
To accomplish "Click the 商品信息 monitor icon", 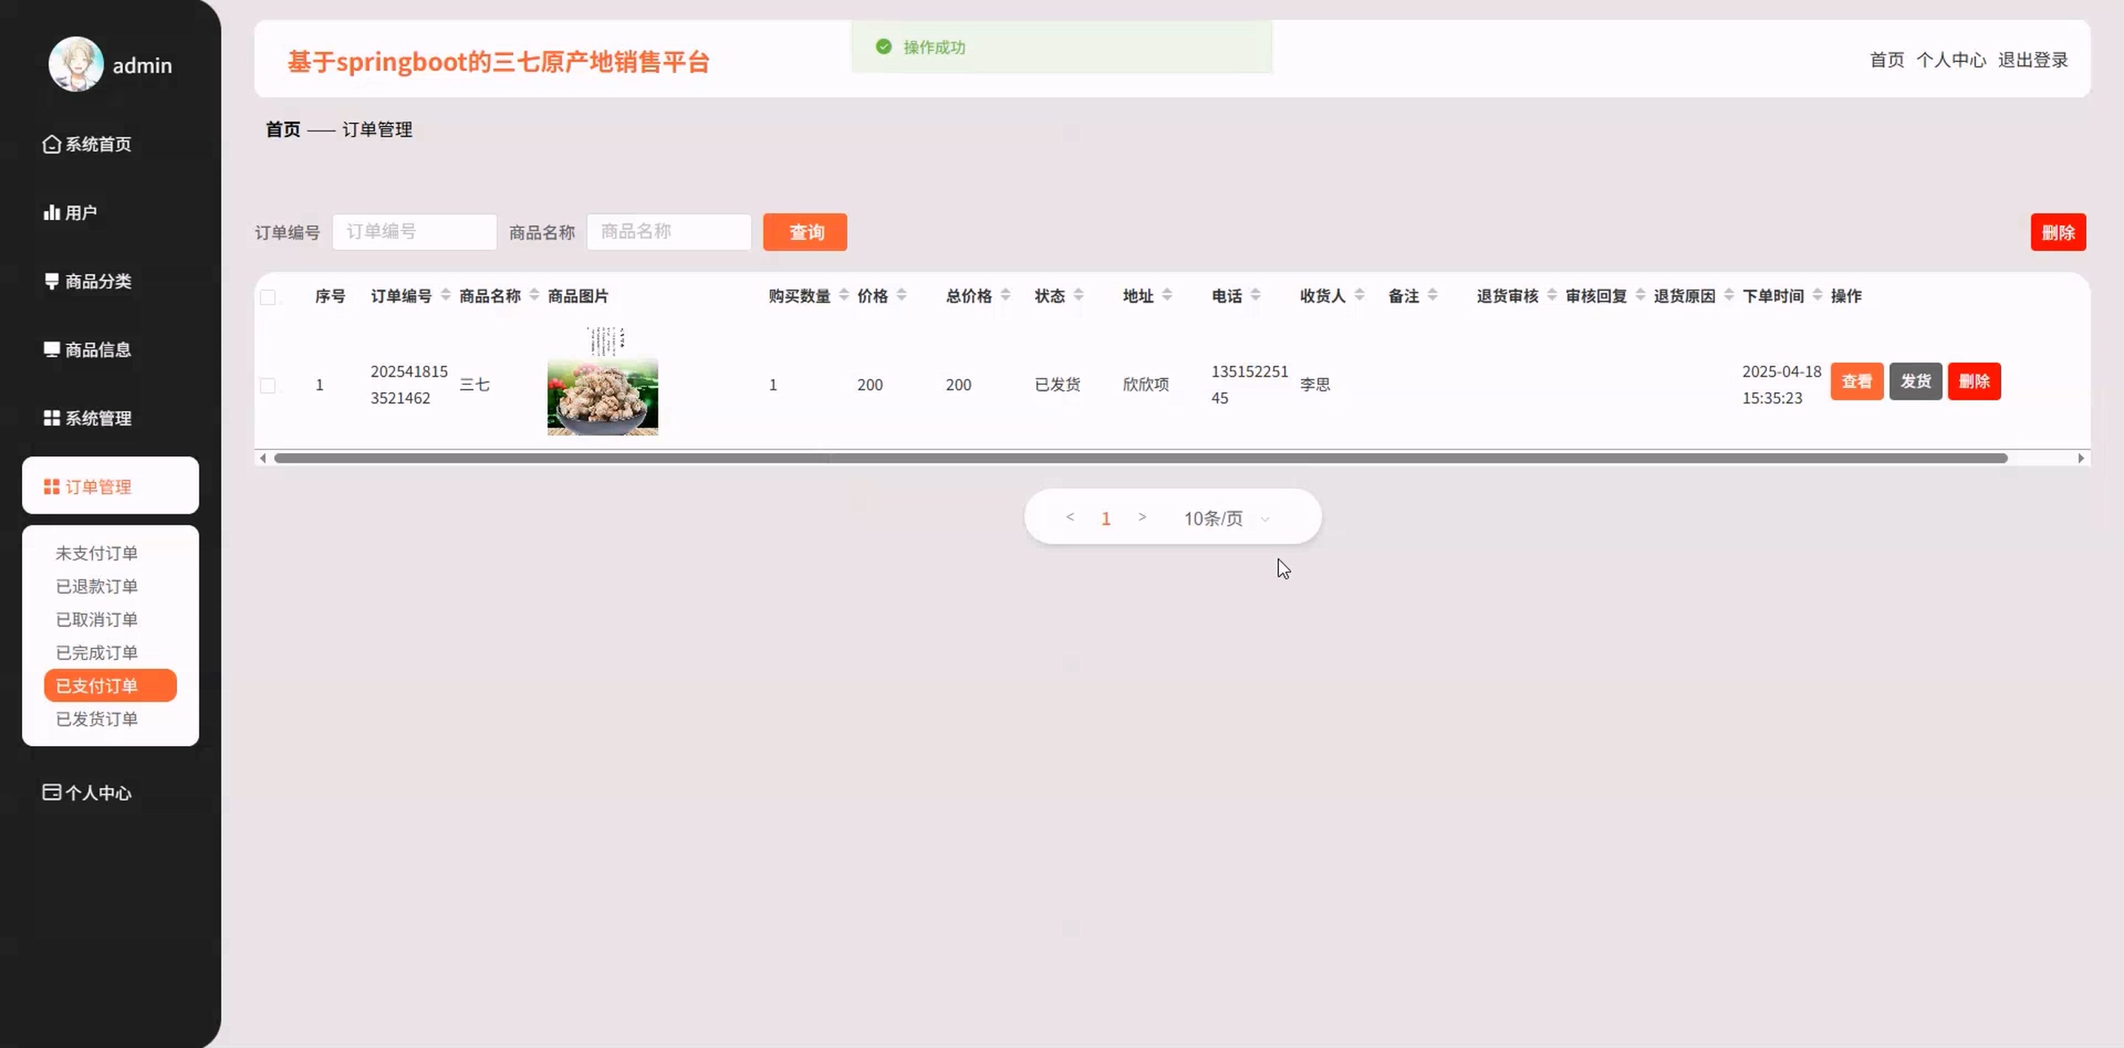I will tap(51, 349).
